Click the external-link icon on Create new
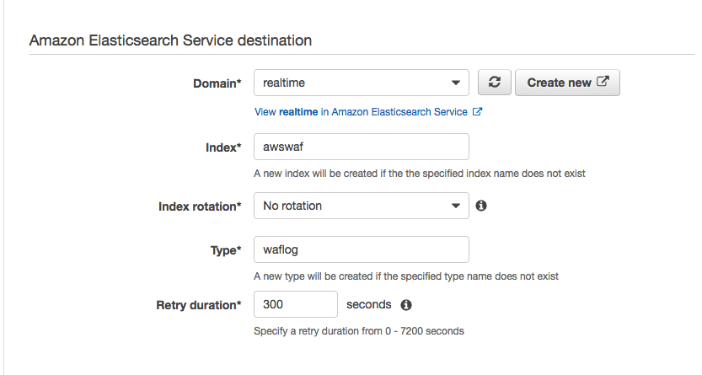Image resolution: width=702 pixels, height=375 pixels. click(x=603, y=82)
